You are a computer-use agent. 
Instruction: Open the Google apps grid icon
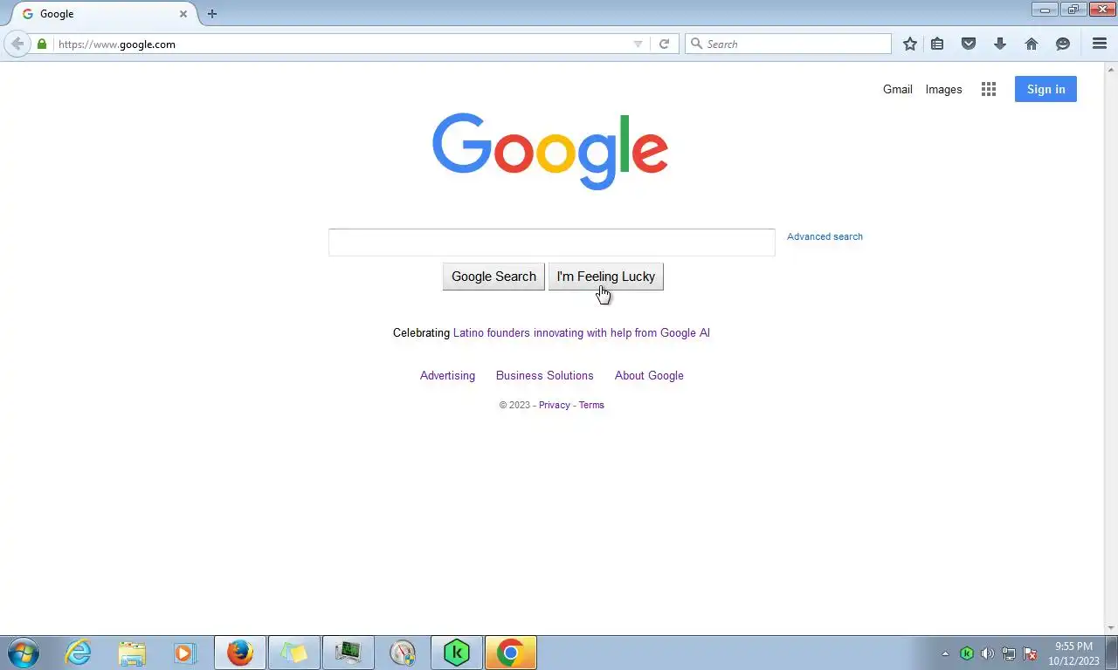[x=989, y=89]
